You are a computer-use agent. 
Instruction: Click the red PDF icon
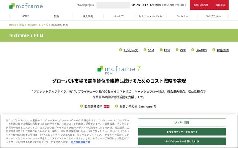click(107, 107)
